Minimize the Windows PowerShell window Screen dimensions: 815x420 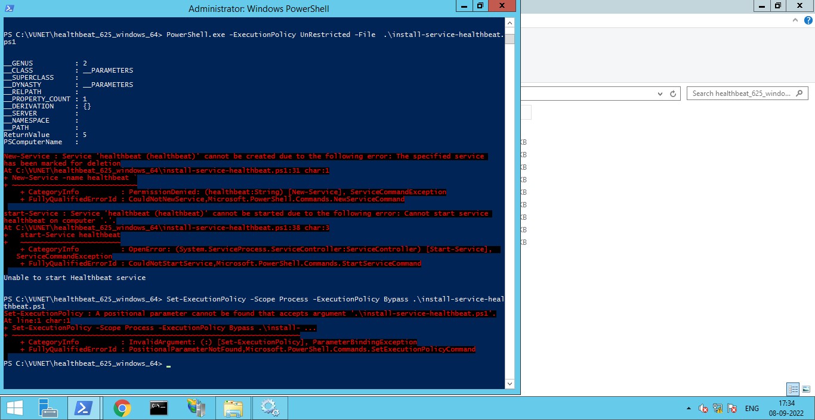coord(464,6)
